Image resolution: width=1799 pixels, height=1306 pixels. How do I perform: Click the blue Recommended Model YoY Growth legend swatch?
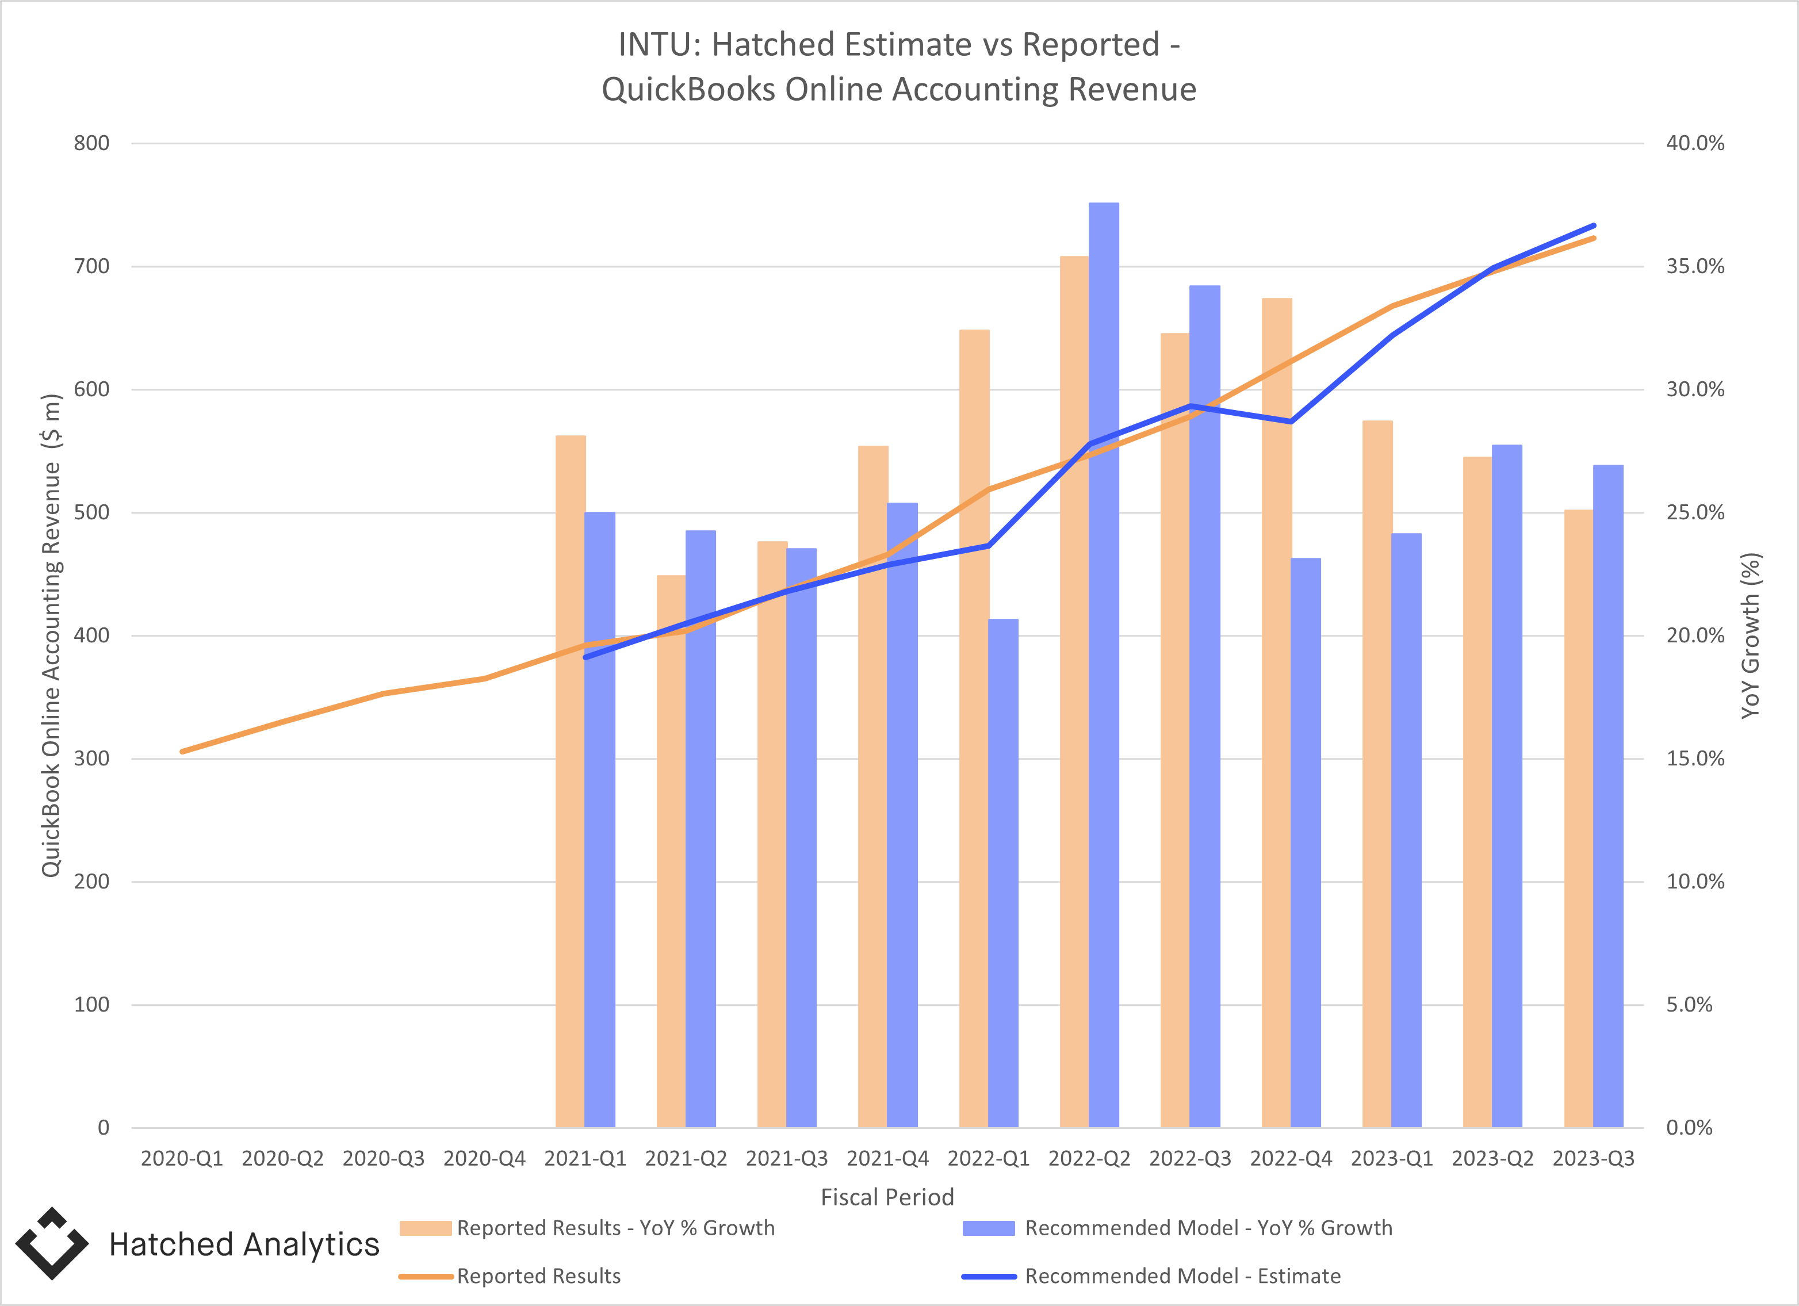[x=988, y=1227]
